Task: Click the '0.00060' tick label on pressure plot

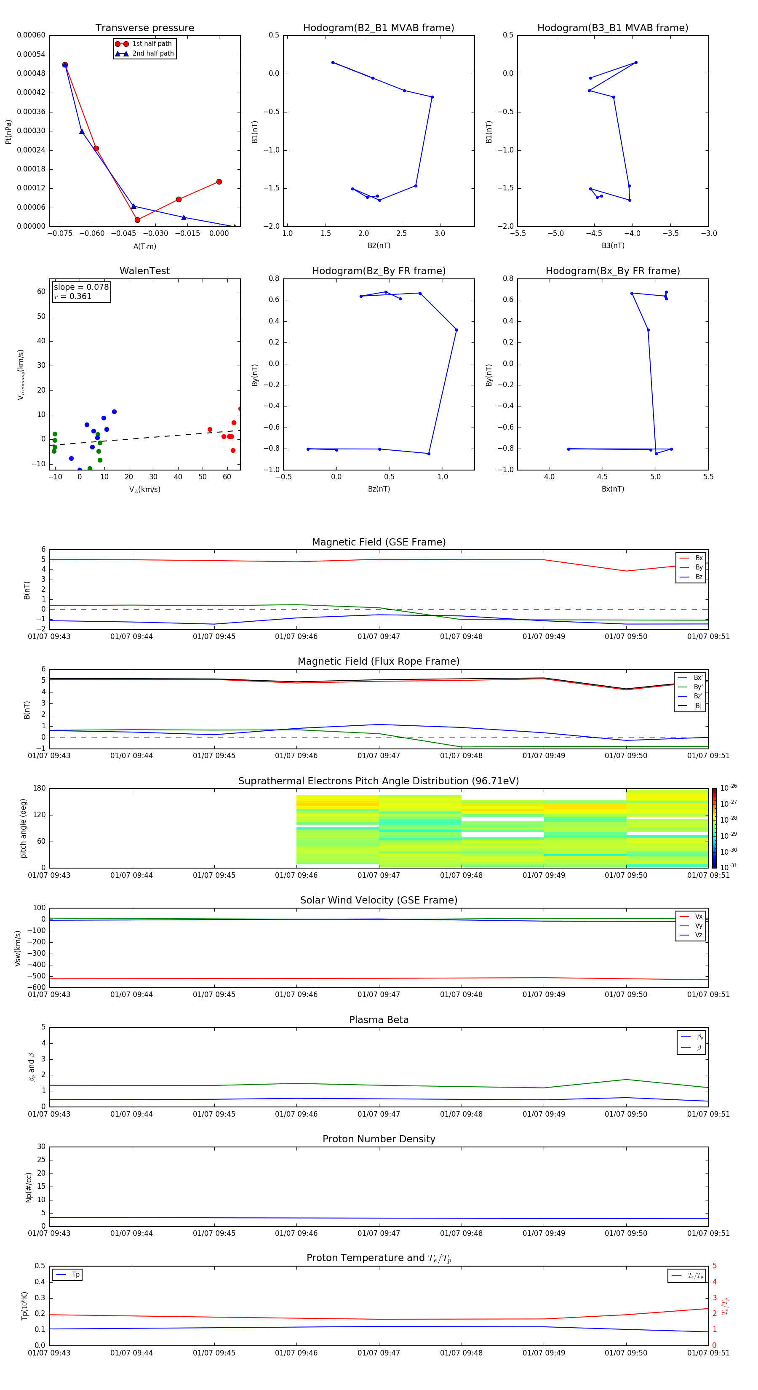Action: [x=31, y=35]
